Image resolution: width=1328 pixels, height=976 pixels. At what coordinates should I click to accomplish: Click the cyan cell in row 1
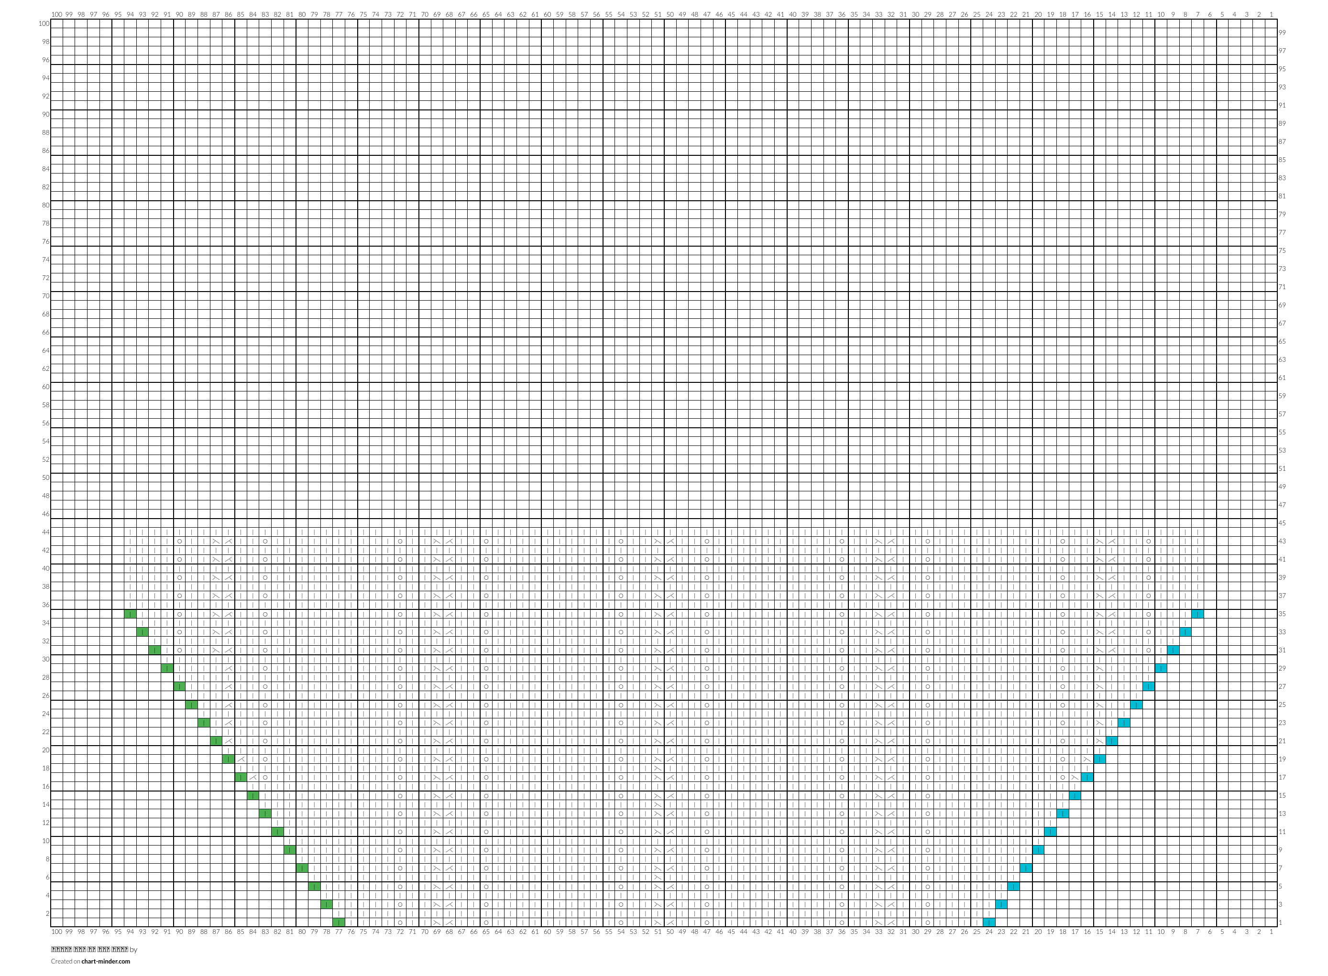click(989, 922)
